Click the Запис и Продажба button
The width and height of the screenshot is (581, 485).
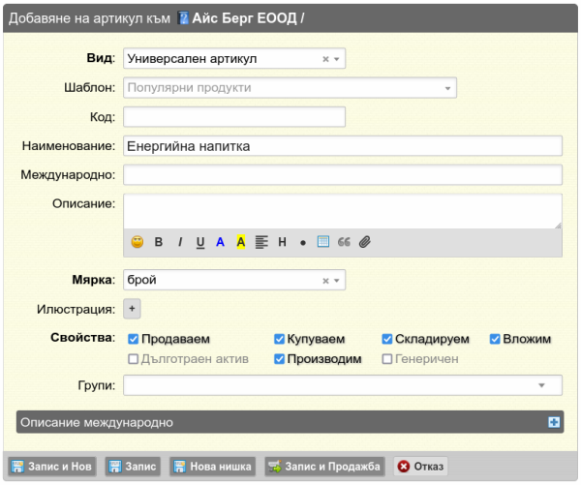point(324,466)
